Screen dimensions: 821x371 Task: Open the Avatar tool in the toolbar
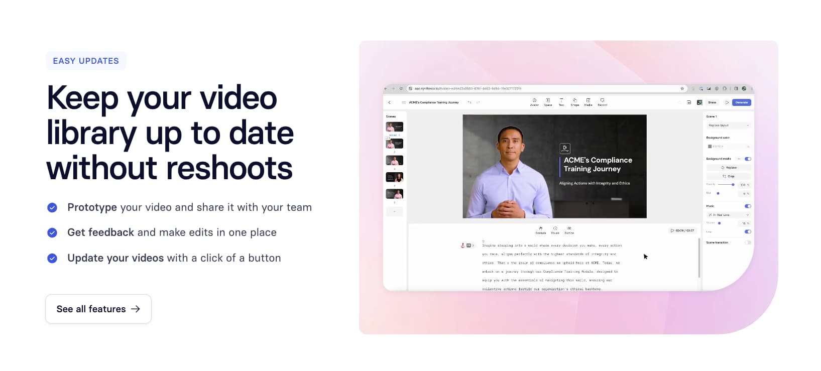tap(534, 102)
